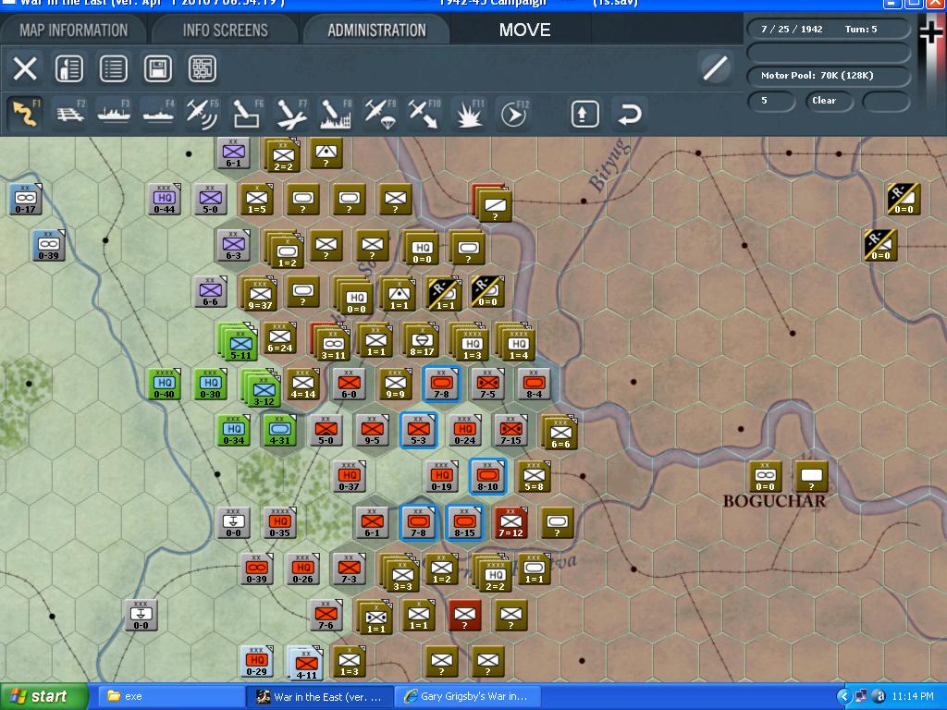Select Soviet unit 6=6 by river
This screenshot has height=710, width=947.
tap(560, 433)
